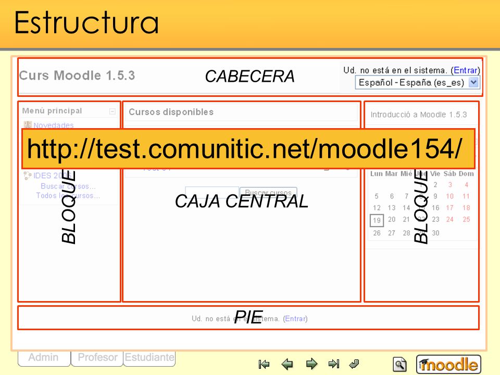500x375 pixels.
Task: Select day 2 in the calendar
Action: tap(435, 184)
